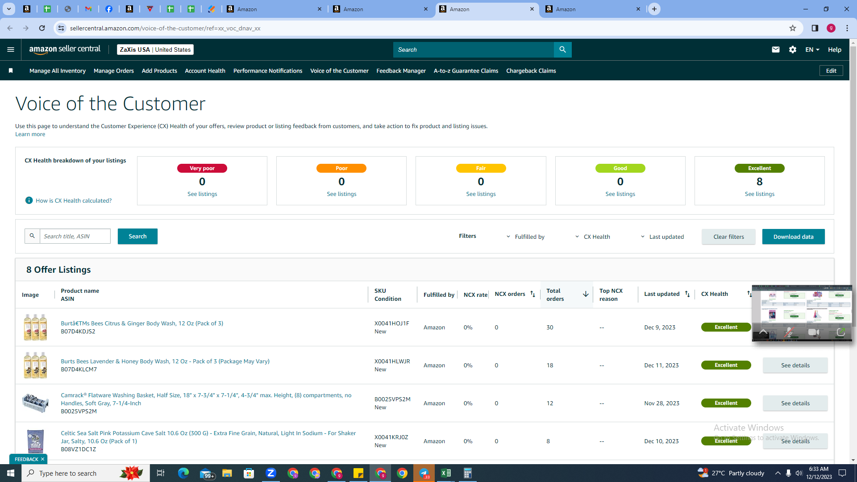
Task: Open Excel from the taskbar
Action: (445, 473)
